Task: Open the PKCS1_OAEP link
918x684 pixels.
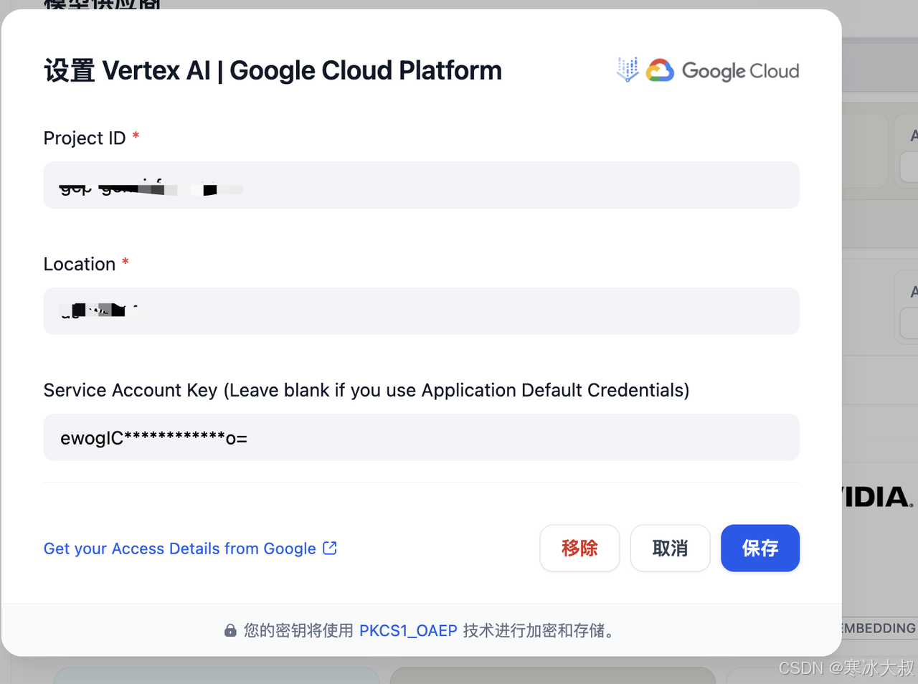Action: pos(408,630)
